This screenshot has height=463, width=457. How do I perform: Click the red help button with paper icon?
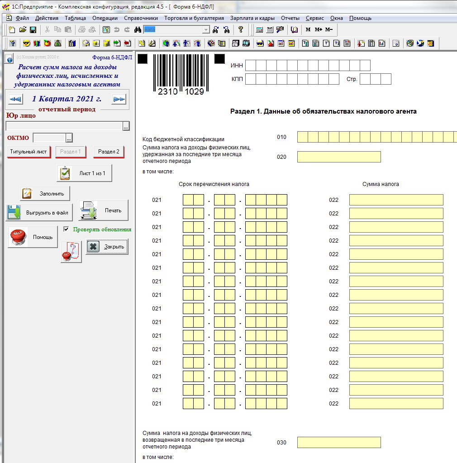71,252
